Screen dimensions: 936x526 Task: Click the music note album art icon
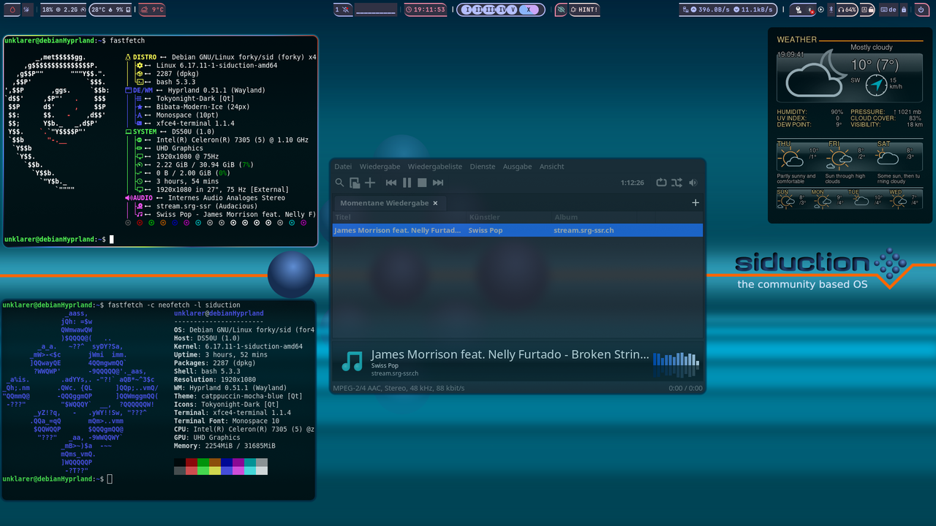click(x=352, y=361)
